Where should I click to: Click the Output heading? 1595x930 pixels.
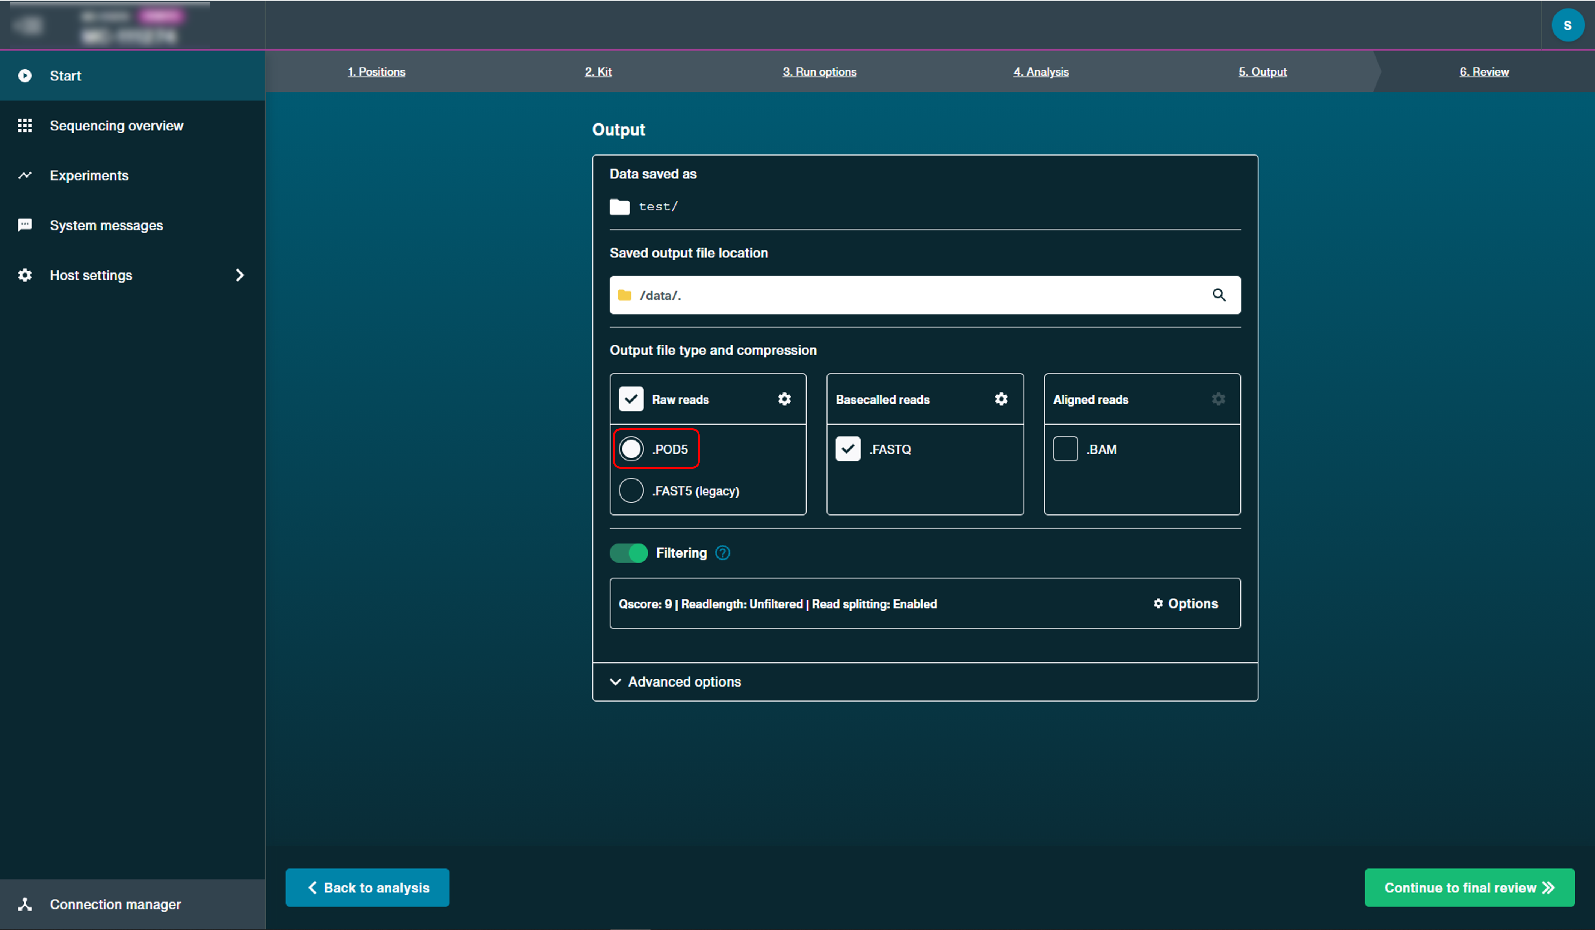[618, 130]
